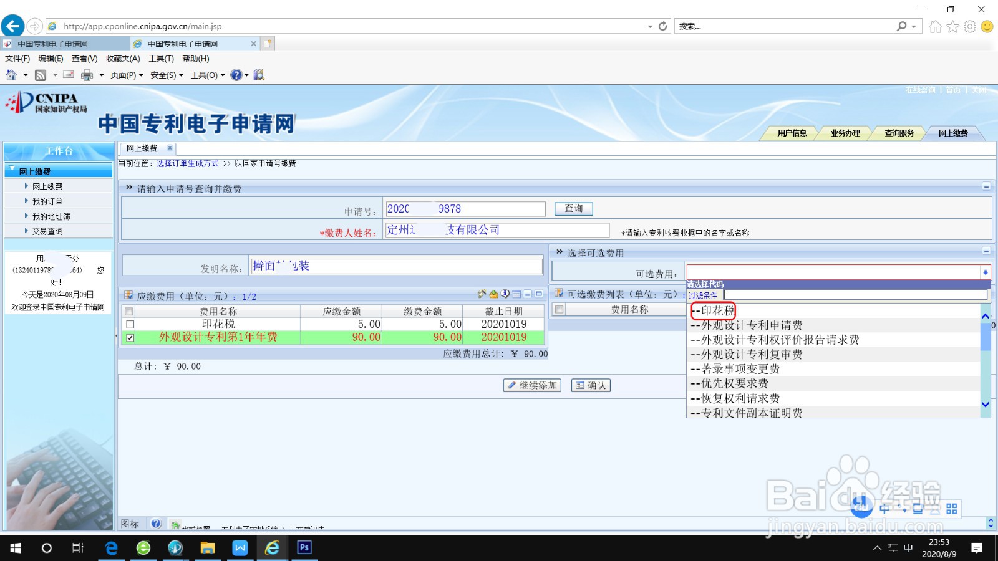
Task: Go back with the browser back arrow
Action: [12, 26]
